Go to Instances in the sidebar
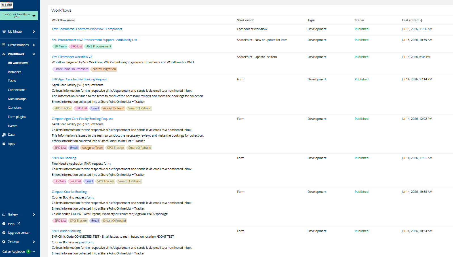The height and width of the screenshot is (257, 453). (14, 72)
